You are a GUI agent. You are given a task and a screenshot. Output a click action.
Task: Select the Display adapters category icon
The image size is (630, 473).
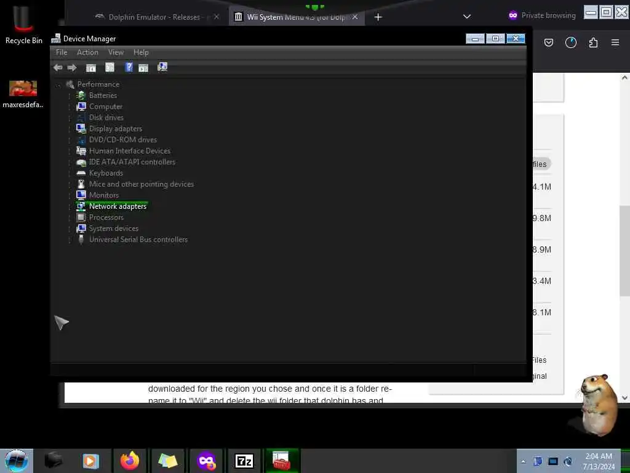coord(81,129)
